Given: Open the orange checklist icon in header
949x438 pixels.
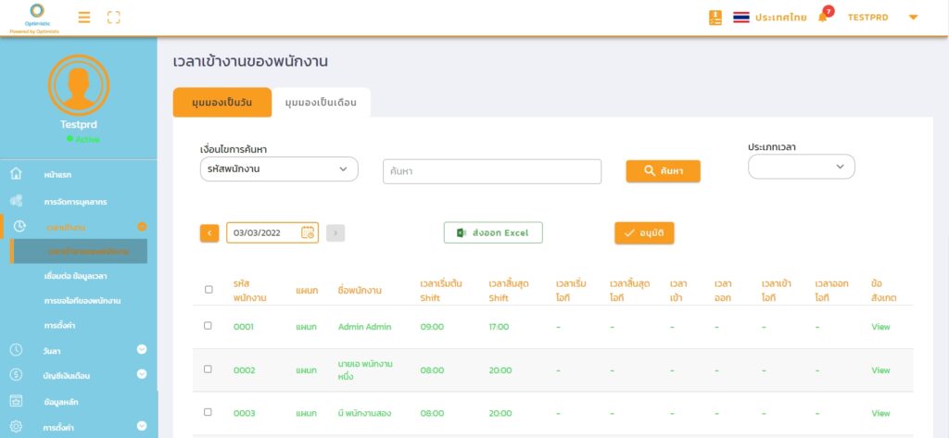Looking at the screenshot, I should pos(715,17).
